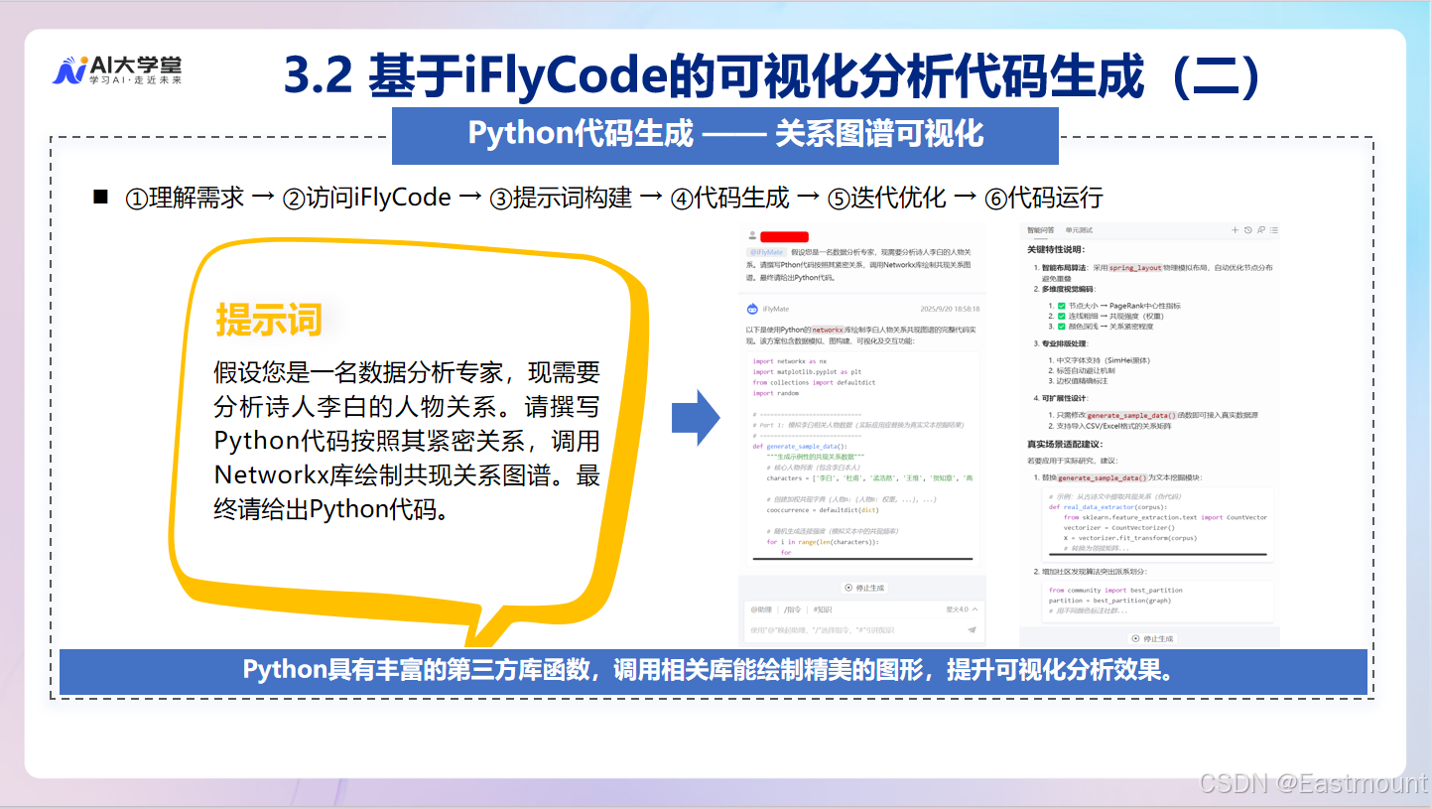Click the def generate_sample_data() line
1432x809 pixels.
(801, 447)
